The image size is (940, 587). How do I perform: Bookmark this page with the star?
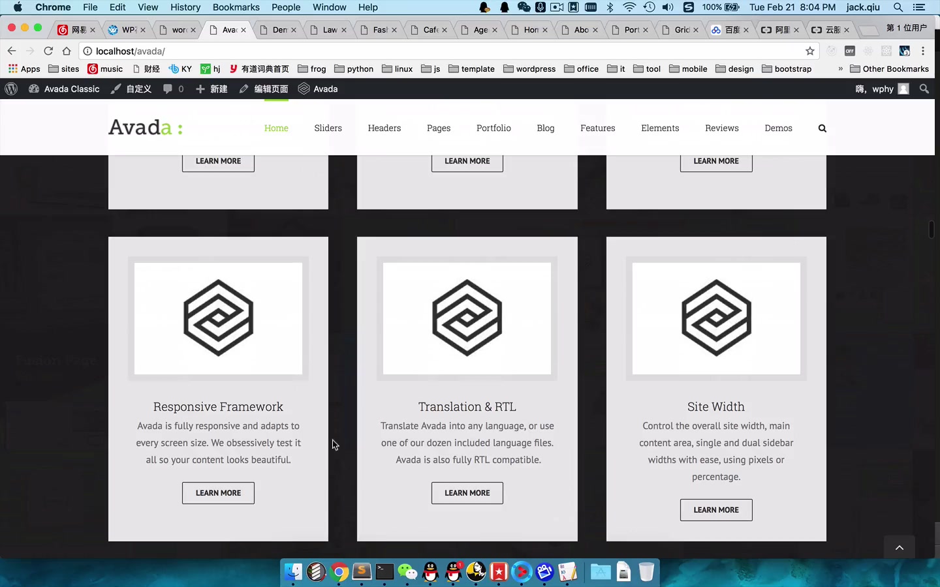(x=810, y=51)
